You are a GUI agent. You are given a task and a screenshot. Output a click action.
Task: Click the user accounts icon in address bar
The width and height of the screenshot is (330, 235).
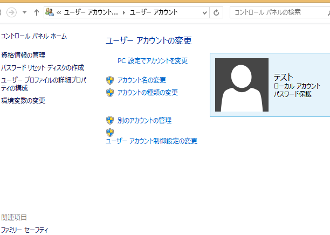[x=50, y=12]
